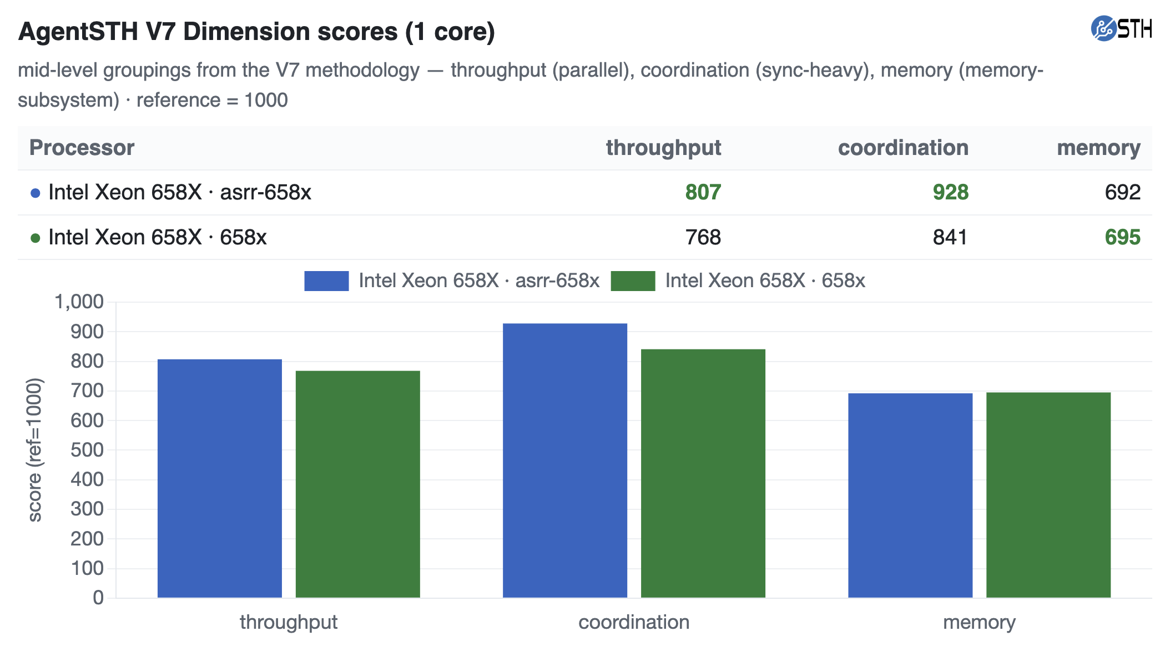Click the blue dot beside asrr-658x row
Image resolution: width=1170 pixels, height=651 pixels.
click(36, 193)
